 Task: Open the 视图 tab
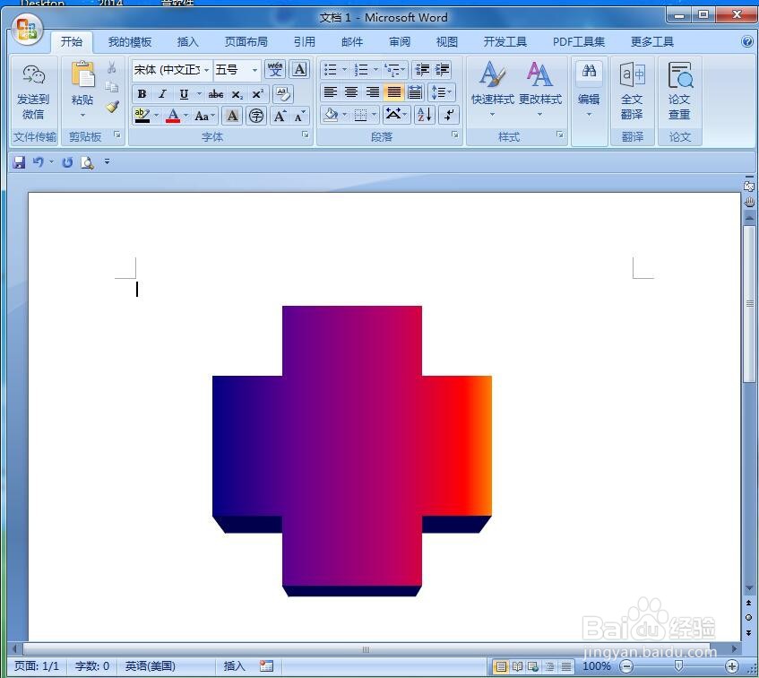tap(447, 42)
